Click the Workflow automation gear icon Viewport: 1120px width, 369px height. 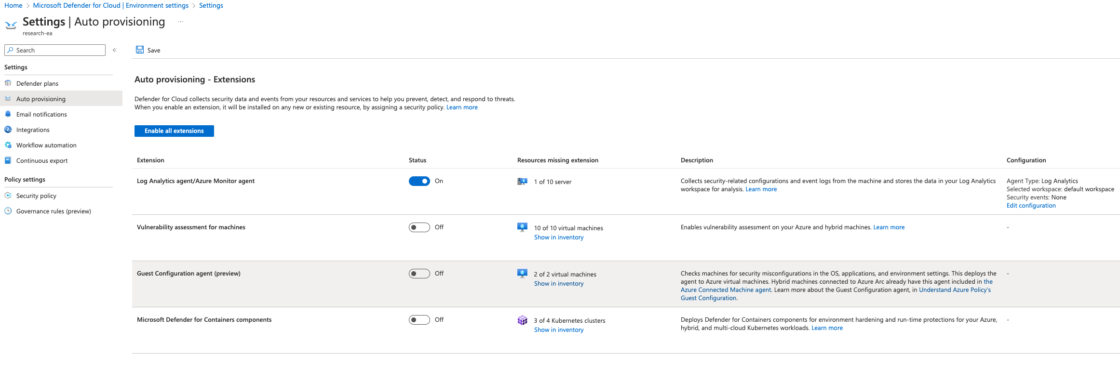click(x=8, y=145)
